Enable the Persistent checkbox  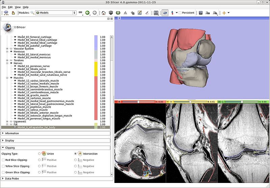point(180,13)
